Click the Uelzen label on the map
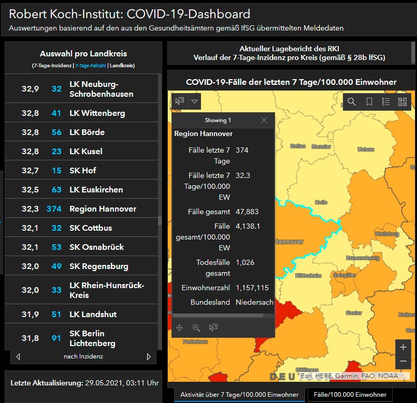This screenshot has height=403, width=417. tap(366, 150)
